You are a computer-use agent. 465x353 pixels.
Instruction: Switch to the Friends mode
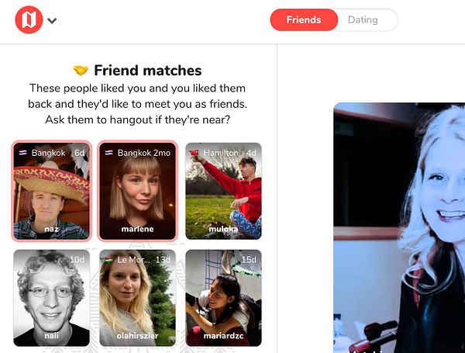pyautogui.click(x=304, y=20)
